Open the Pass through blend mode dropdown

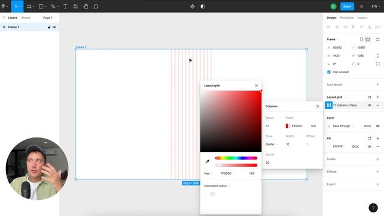pyautogui.click(x=343, y=126)
